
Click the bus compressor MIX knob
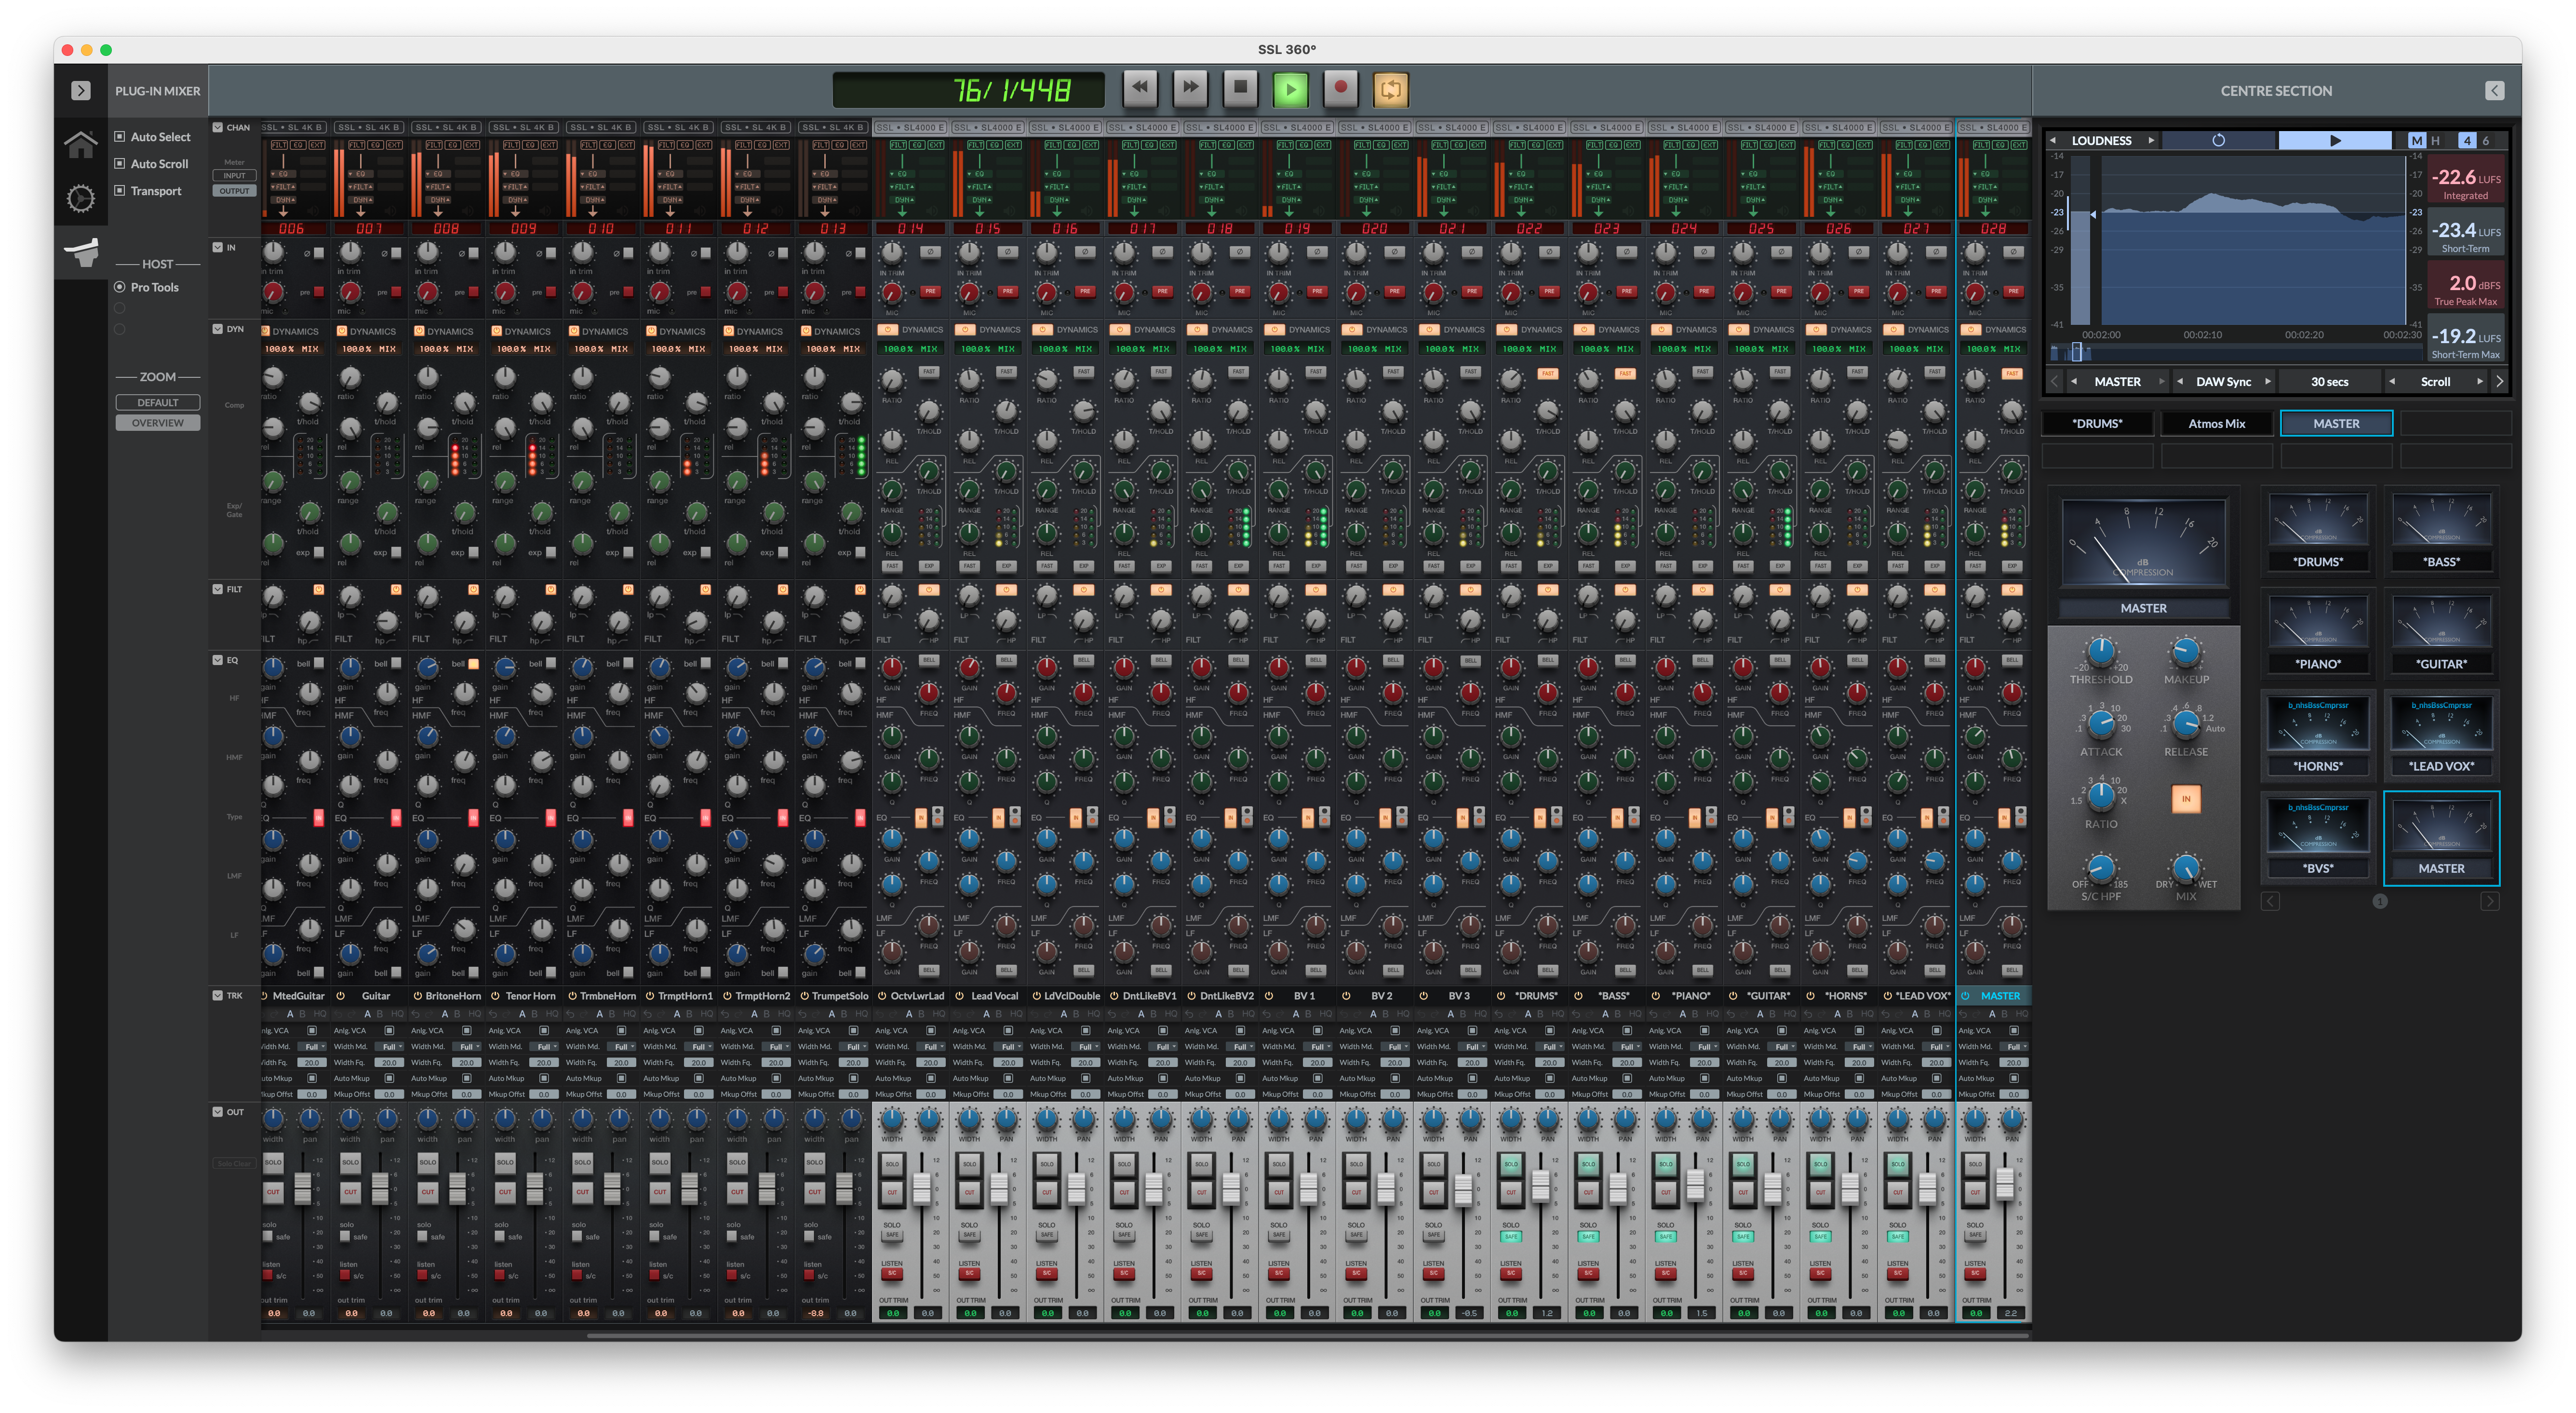[2186, 868]
